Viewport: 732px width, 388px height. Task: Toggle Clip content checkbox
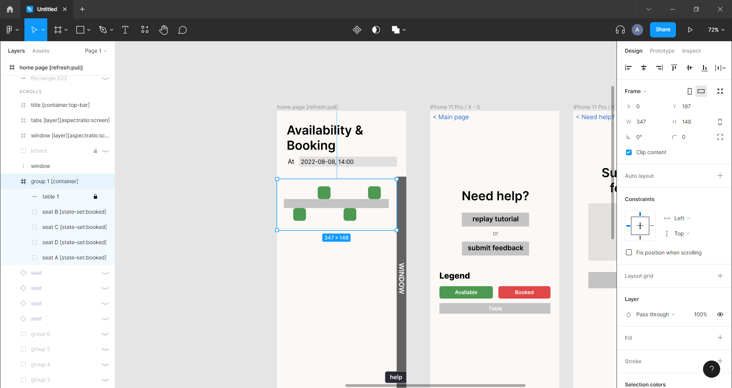click(x=629, y=152)
